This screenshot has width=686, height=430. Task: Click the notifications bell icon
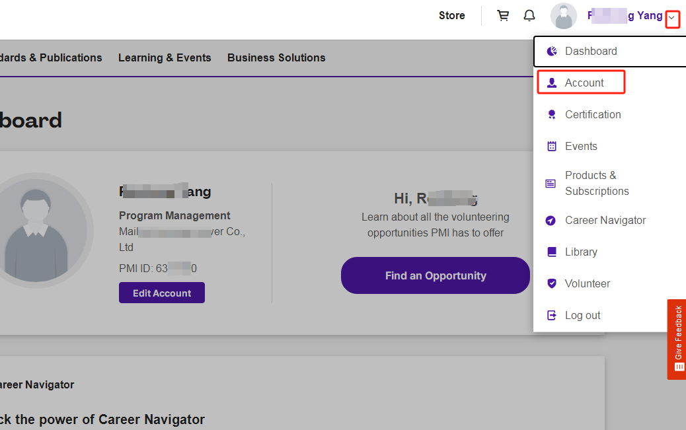click(x=529, y=16)
